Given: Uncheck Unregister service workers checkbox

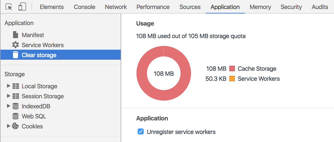Looking at the screenshot, I should (141, 132).
